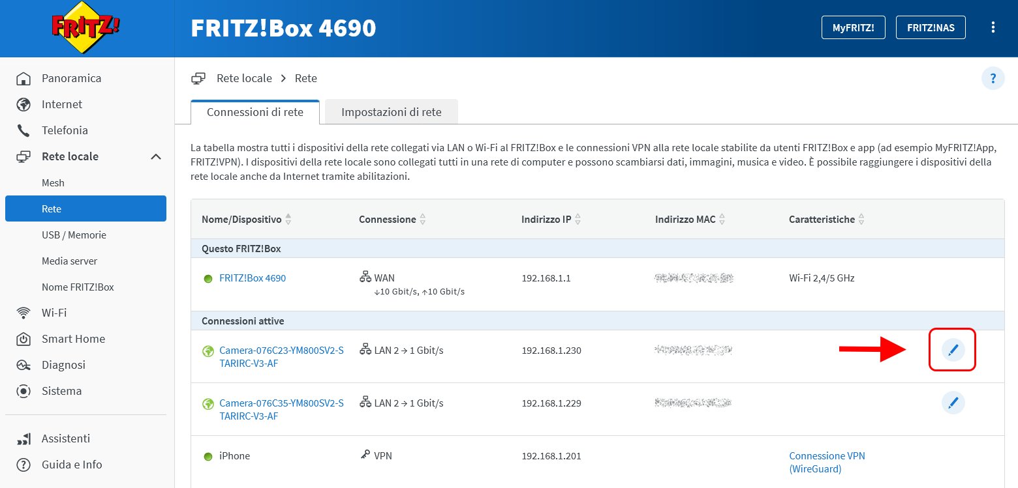Open Telefonia section in sidebar
The image size is (1018, 488).
[64, 130]
